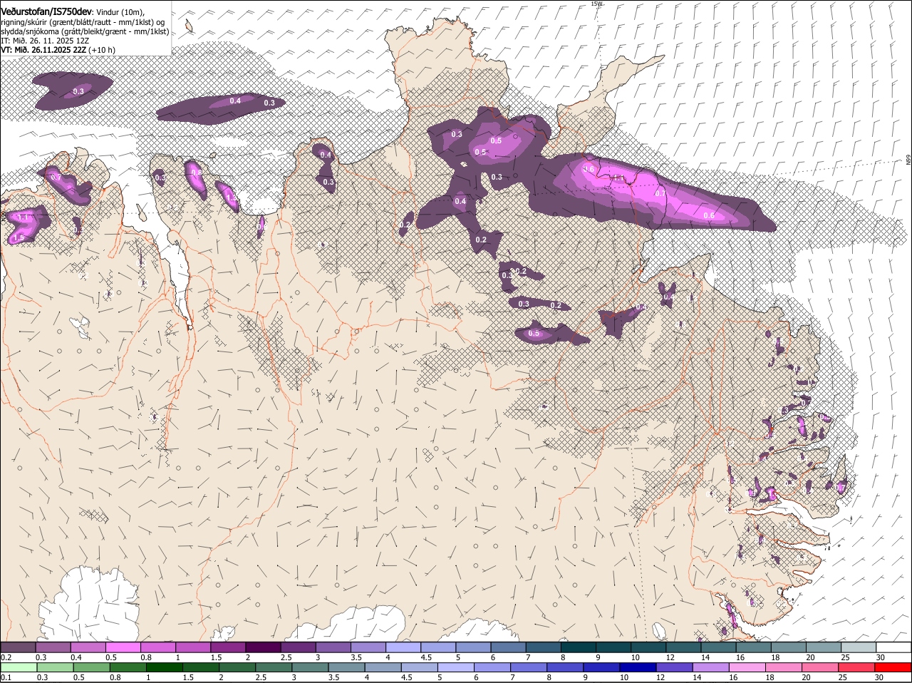Select the white upper legend swatch at 30
This screenshot has width=912, height=683.
(893, 647)
